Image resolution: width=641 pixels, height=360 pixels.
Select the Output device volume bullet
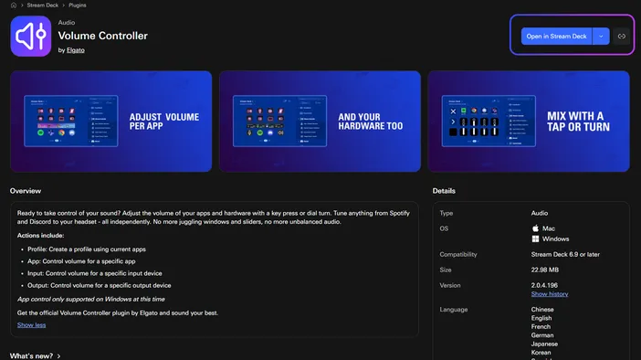click(x=99, y=286)
